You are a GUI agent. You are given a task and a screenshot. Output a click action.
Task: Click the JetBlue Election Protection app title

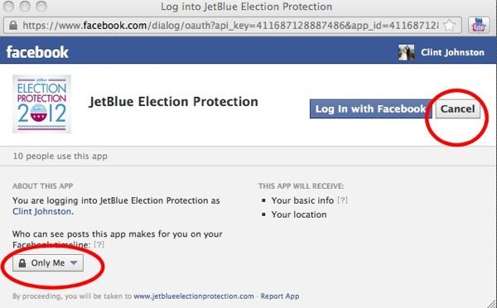pyautogui.click(x=173, y=102)
